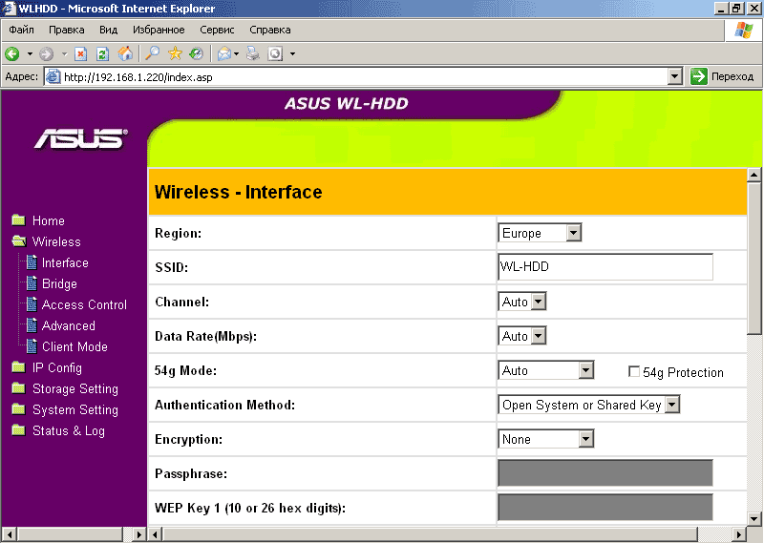Click the IP Config folder icon
This screenshot has width=764, height=543.
pyautogui.click(x=18, y=366)
